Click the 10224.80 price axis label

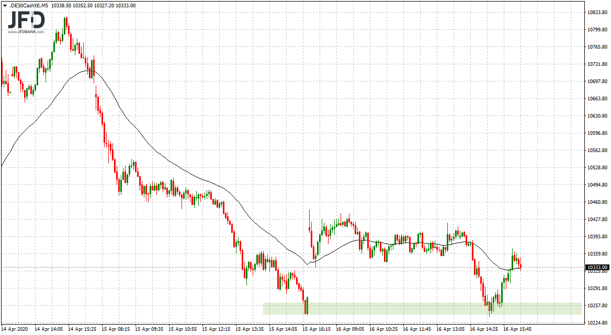click(597, 322)
